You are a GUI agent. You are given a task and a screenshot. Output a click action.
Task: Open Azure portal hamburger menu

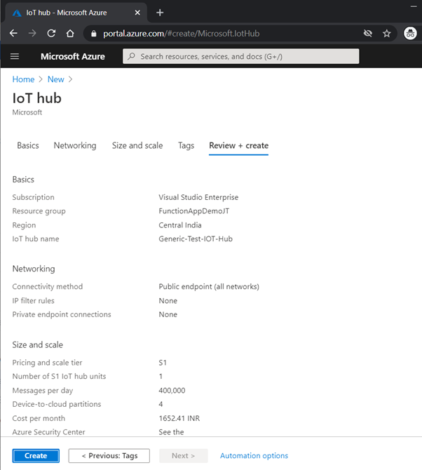[x=15, y=56]
